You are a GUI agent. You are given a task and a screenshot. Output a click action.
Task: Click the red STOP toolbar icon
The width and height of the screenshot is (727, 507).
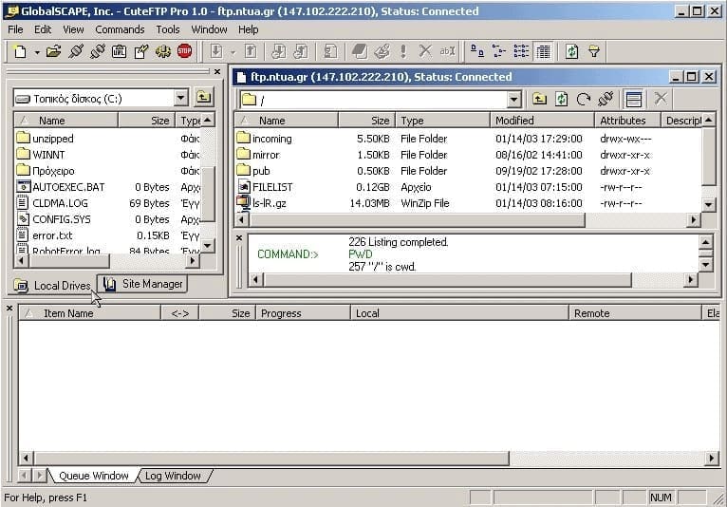pyautogui.click(x=184, y=51)
